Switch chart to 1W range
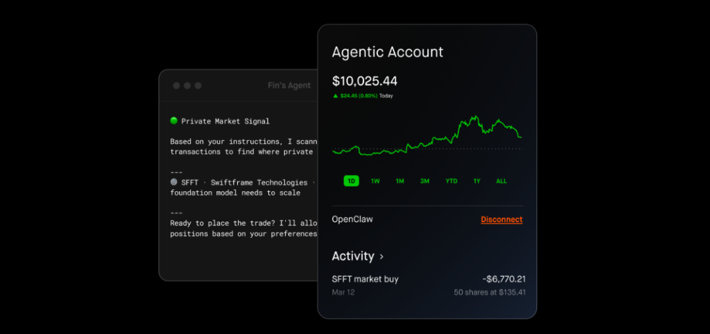 pos(375,181)
